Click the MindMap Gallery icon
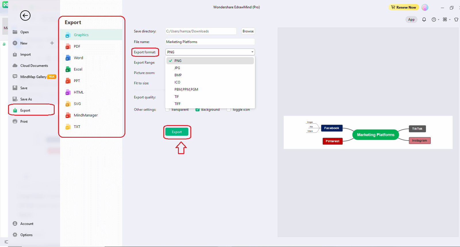This screenshot has width=460, height=247. pyautogui.click(x=15, y=77)
